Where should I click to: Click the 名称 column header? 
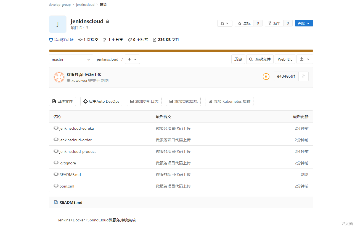[x=57, y=117]
